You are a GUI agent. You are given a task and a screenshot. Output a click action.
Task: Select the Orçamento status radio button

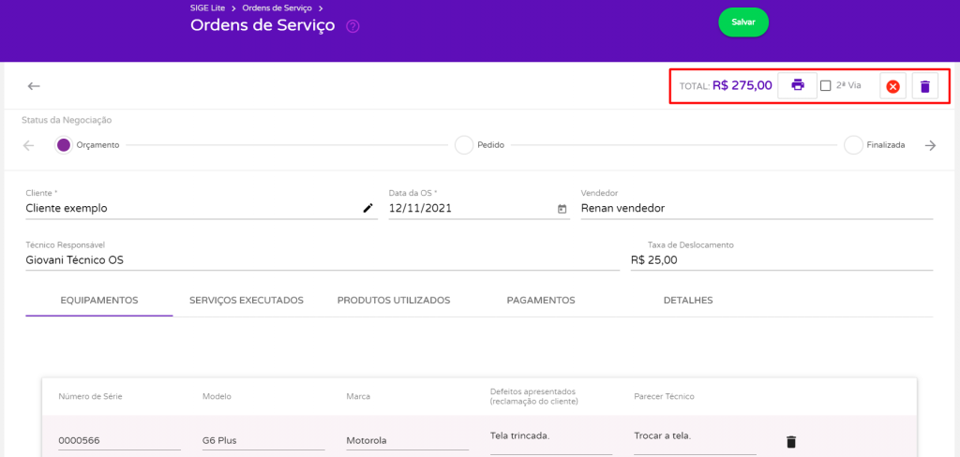[x=64, y=145]
